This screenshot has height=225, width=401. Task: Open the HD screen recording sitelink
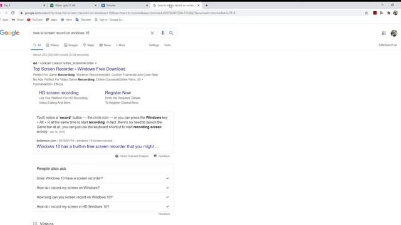click(59, 92)
